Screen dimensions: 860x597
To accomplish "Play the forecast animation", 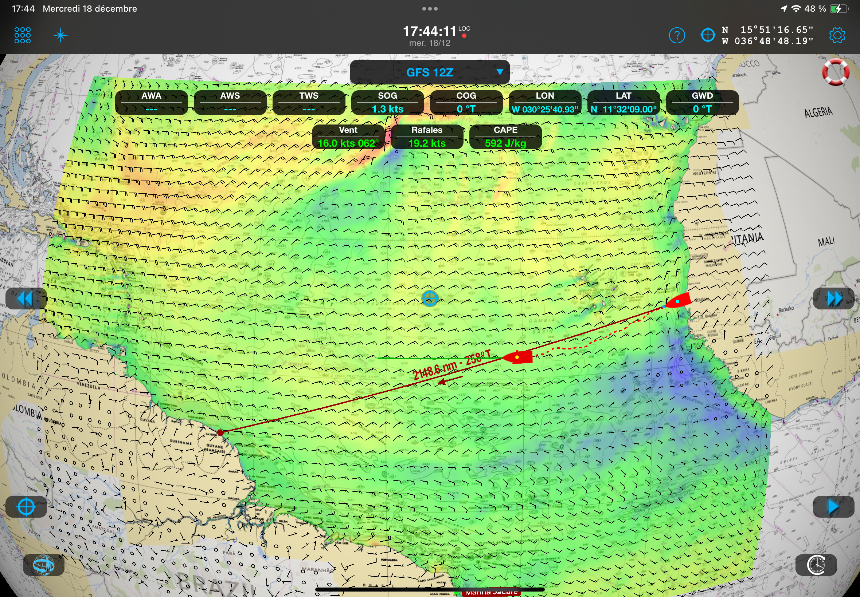I will click(833, 507).
